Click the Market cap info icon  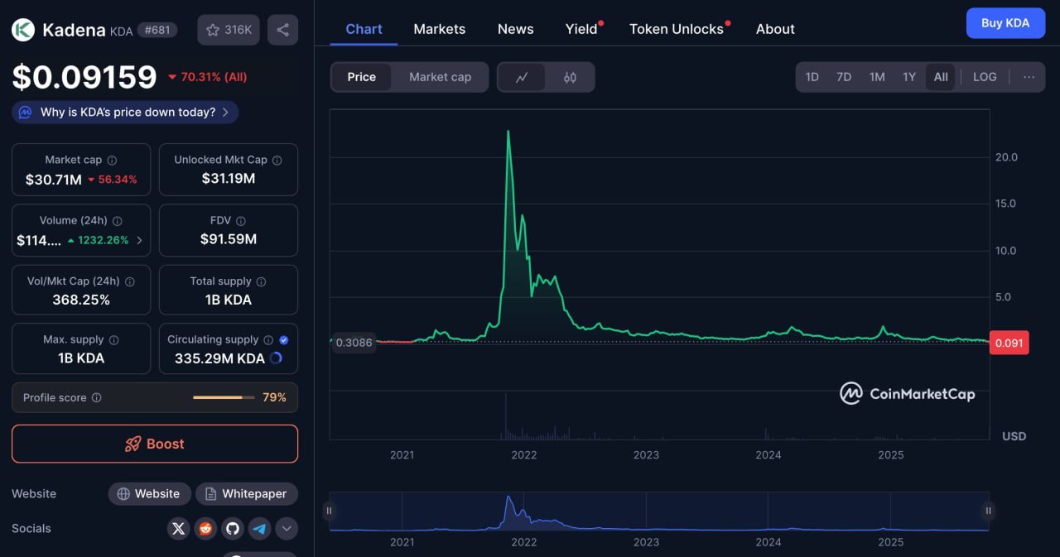point(113,161)
